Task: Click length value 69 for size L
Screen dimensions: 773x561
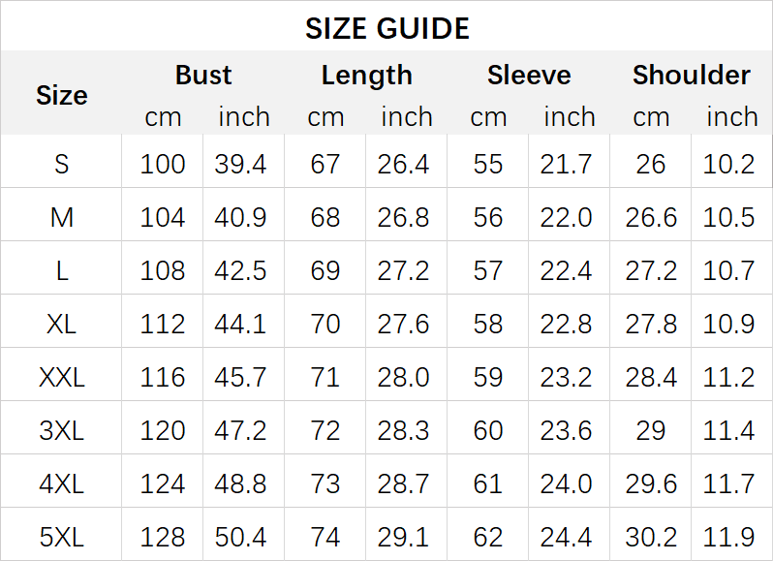Action: 325,270
